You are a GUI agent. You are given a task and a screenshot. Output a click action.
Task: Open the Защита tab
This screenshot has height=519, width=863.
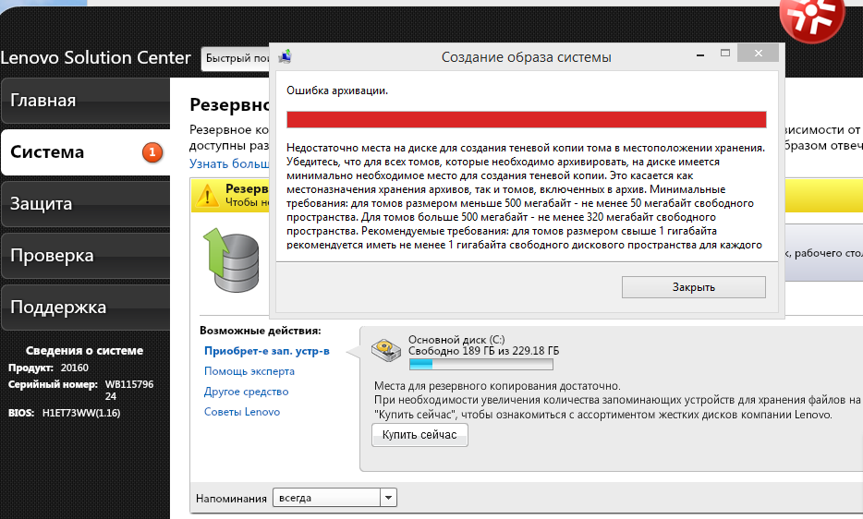click(85, 204)
